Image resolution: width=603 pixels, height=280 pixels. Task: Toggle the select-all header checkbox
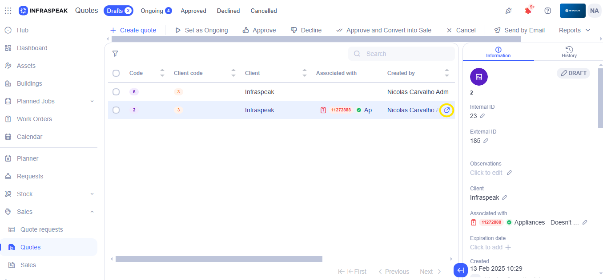(116, 73)
